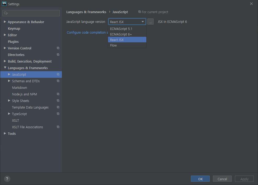The width and height of the screenshot is (258, 185).
Task: Expand the Style Sheets arrow
Action: point(9,101)
